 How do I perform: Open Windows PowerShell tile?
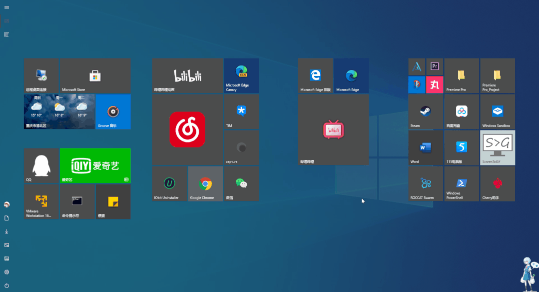pyautogui.click(x=462, y=183)
